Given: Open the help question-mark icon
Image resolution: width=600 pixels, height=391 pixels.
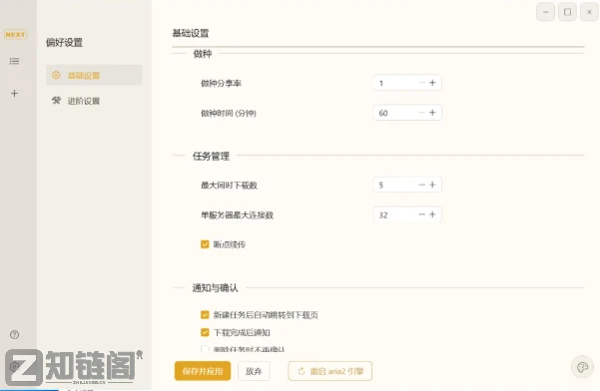Looking at the screenshot, I should pyautogui.click(x=15, y=335).
